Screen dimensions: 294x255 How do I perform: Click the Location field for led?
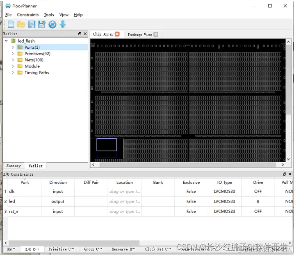click(x=125, y=201)
